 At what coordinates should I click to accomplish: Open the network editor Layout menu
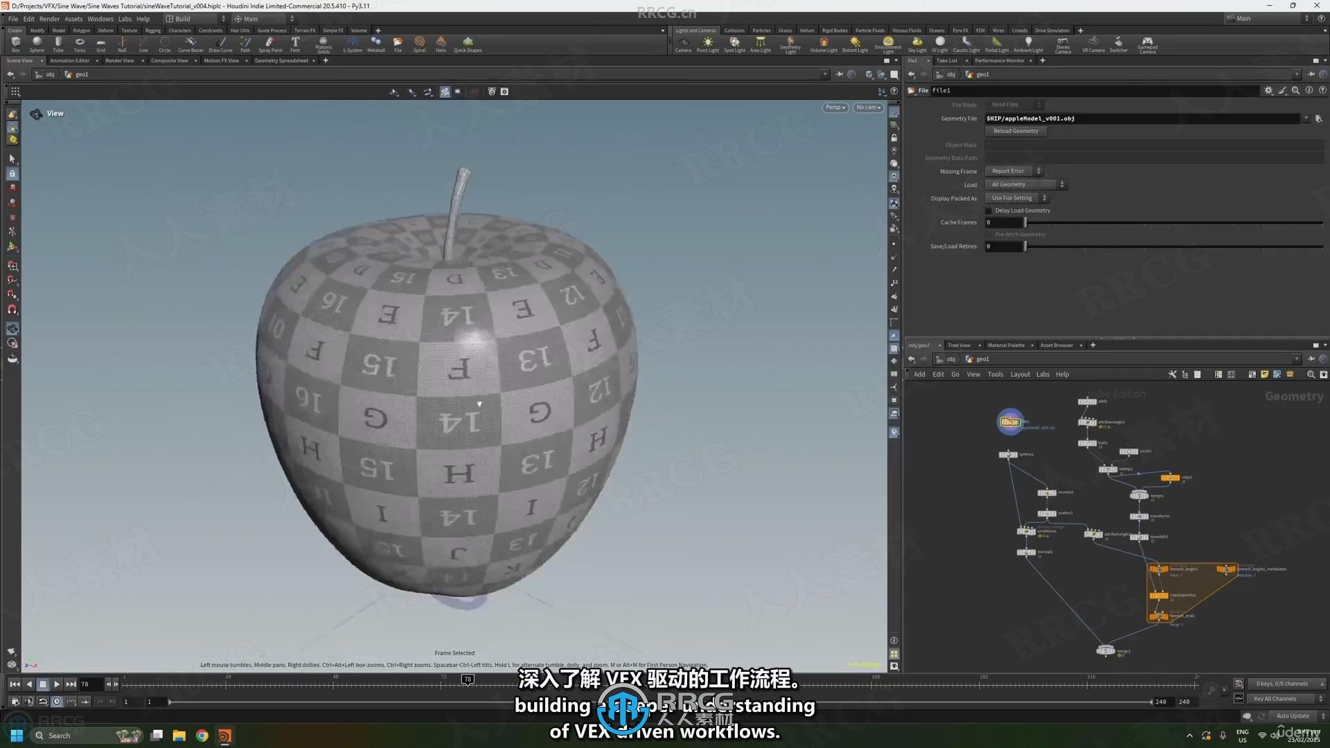point(1020,374)
